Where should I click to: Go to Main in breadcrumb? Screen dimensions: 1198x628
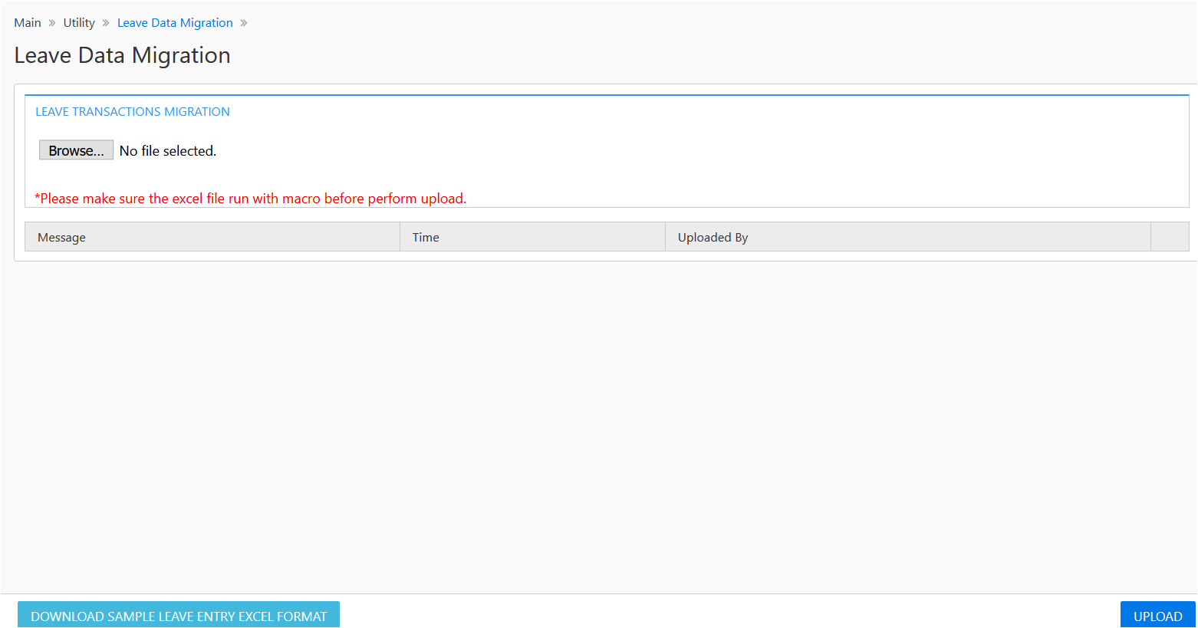pyautogui.click(x=28, y=23)
